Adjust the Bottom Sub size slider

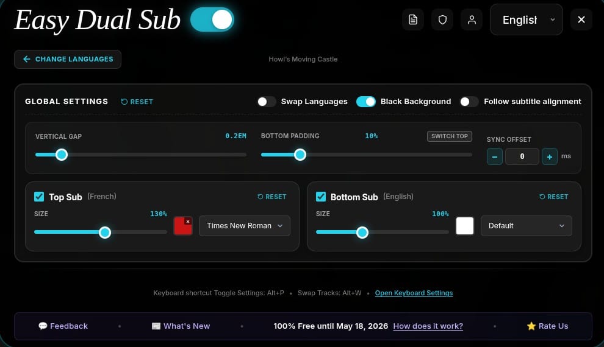[362, 233]
